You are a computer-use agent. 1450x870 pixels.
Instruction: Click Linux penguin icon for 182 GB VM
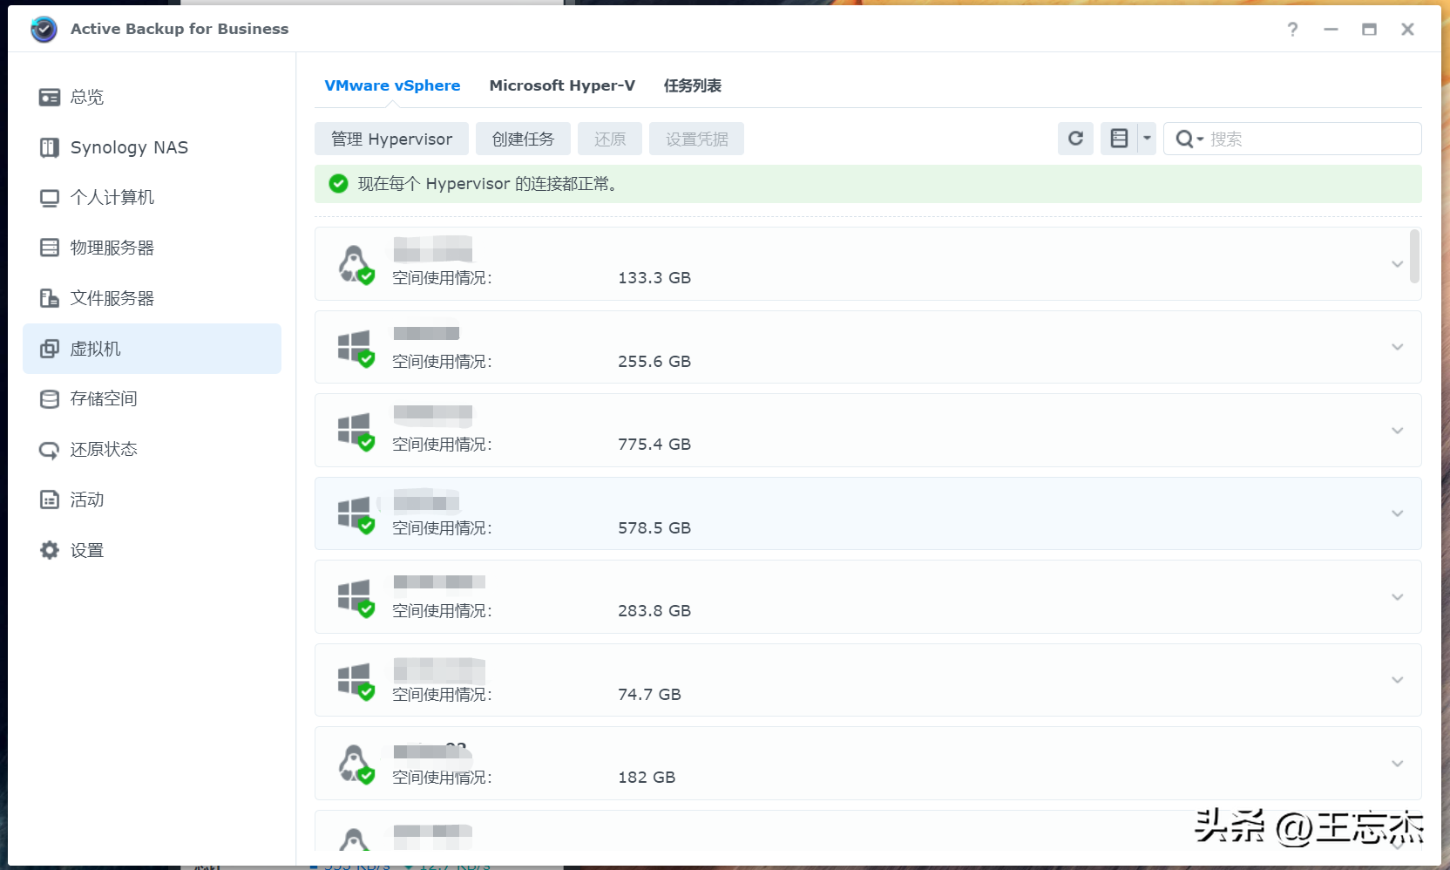(356, 764)
